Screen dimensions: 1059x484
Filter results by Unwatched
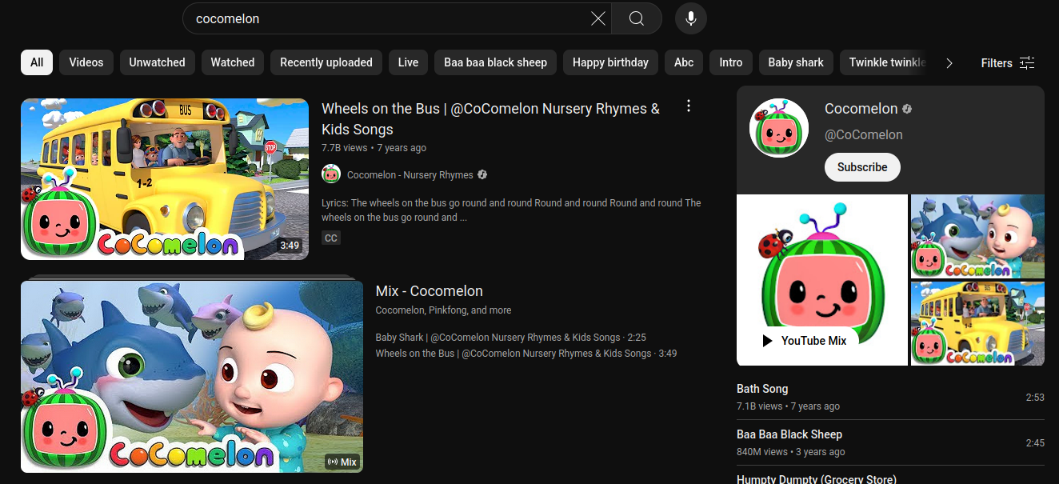(x=157, y=62)
